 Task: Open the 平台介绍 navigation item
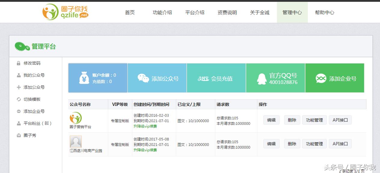pyautogui.click(x=195, y=12)
